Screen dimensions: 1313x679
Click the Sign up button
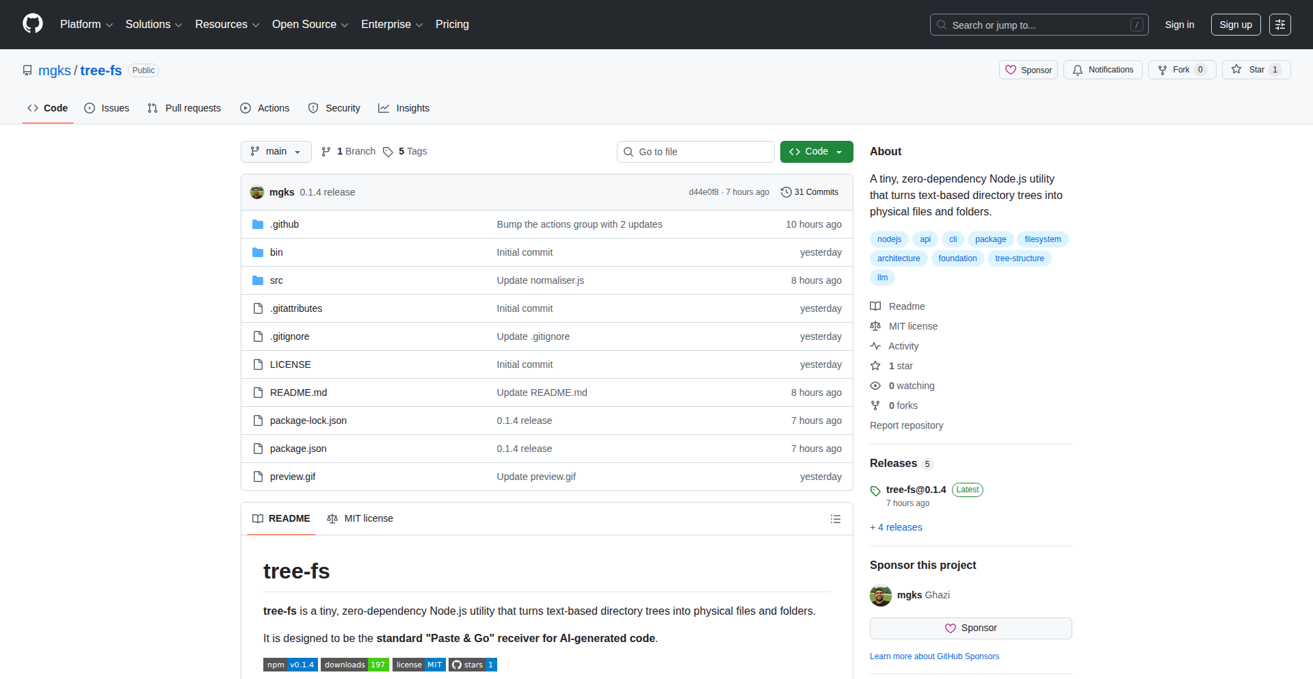(x=1235, y=25)
